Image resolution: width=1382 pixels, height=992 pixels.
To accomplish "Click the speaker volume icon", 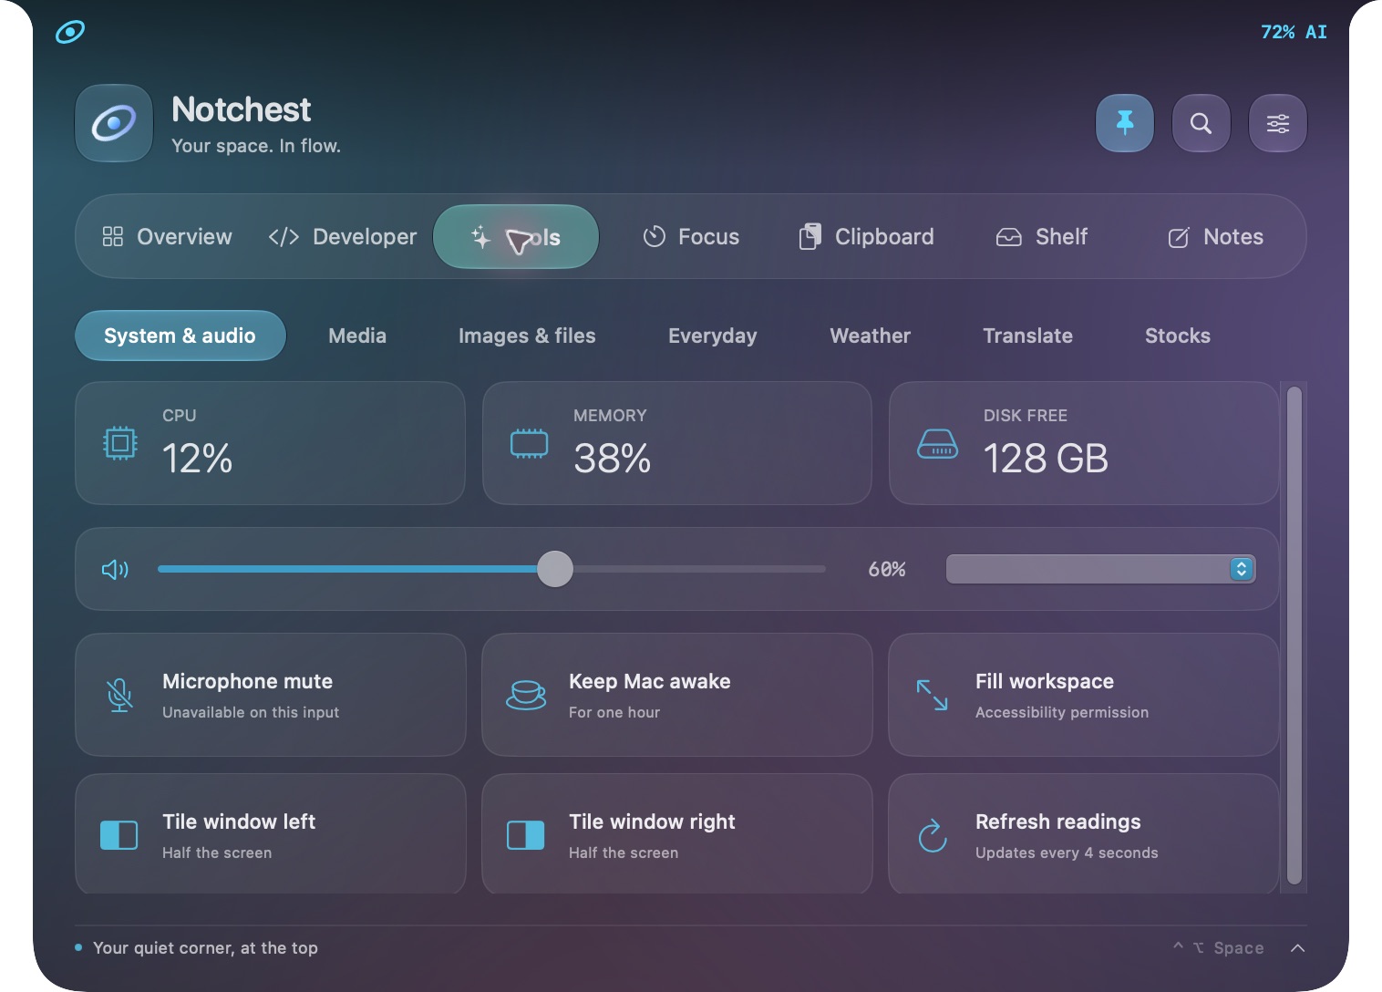I will tap(115, 570).
